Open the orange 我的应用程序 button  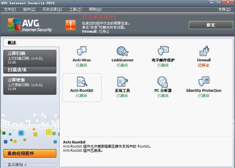coord(30,153)
